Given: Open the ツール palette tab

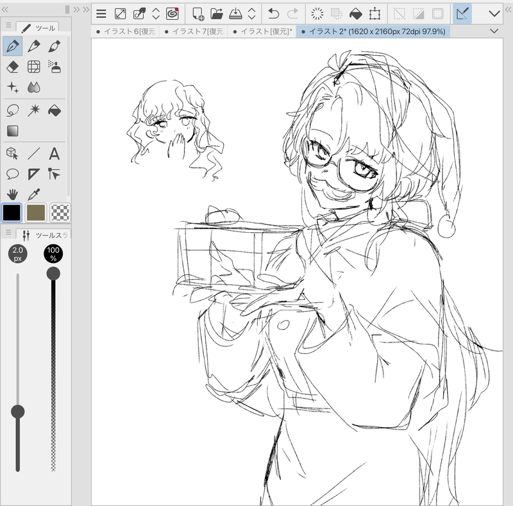Looking at the screenshot, I should coord(38,28).
